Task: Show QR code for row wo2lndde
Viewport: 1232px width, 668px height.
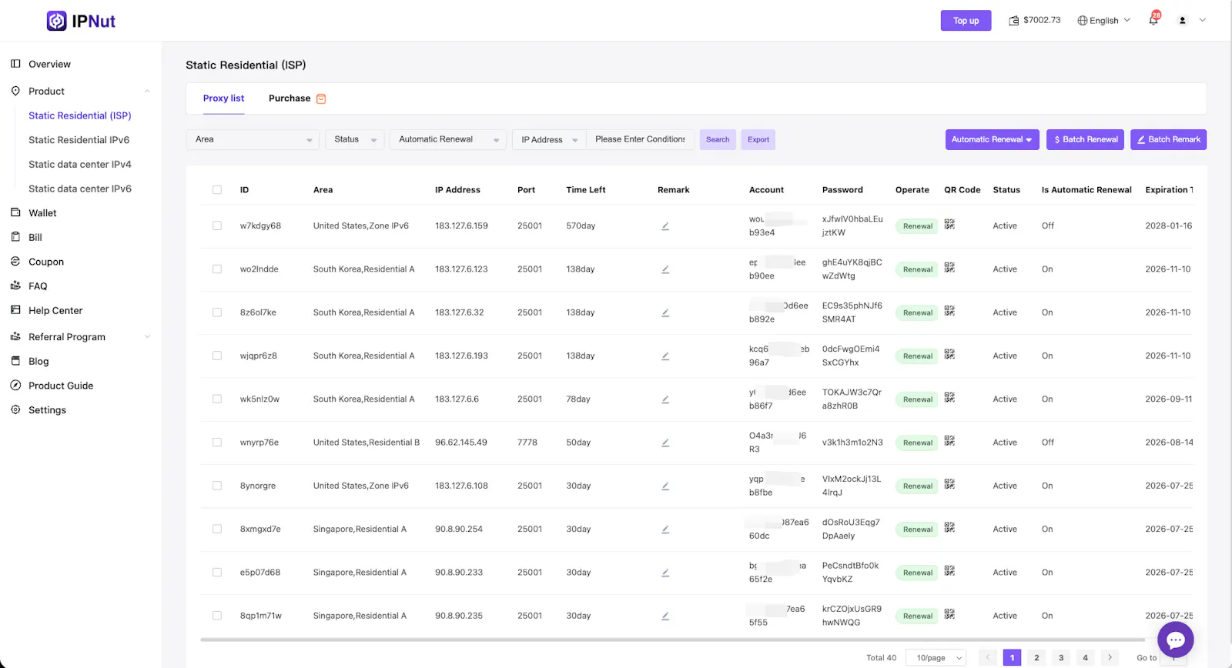Action: (949, 267)
